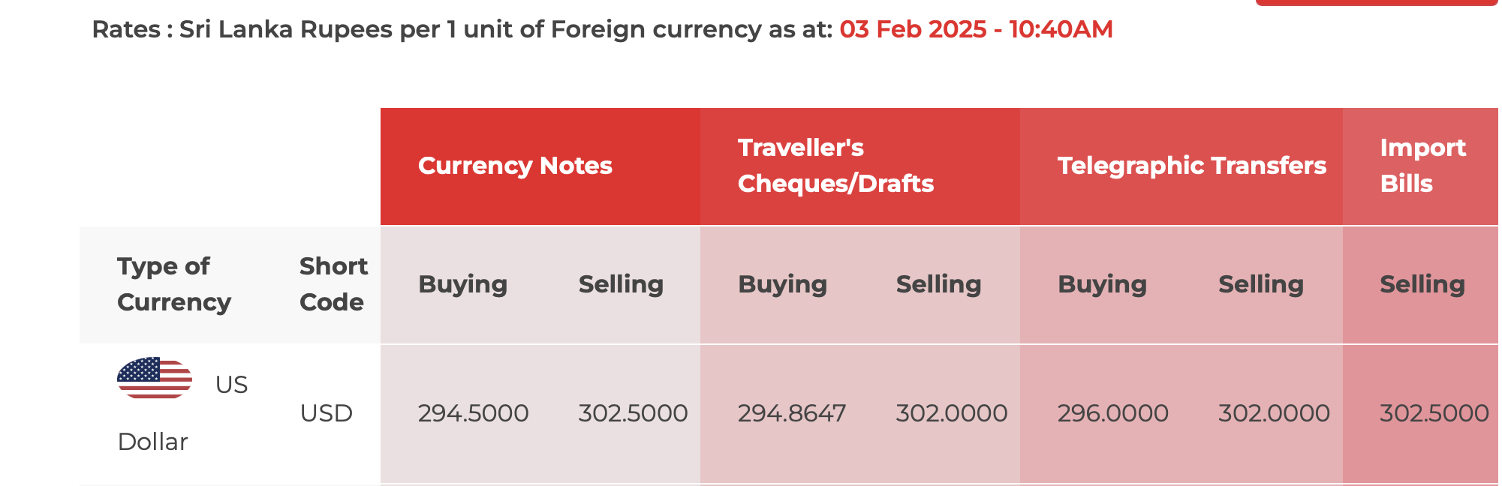Select Telegraphic Transfers selling rate 302.0000

(x=1274, y=413)
